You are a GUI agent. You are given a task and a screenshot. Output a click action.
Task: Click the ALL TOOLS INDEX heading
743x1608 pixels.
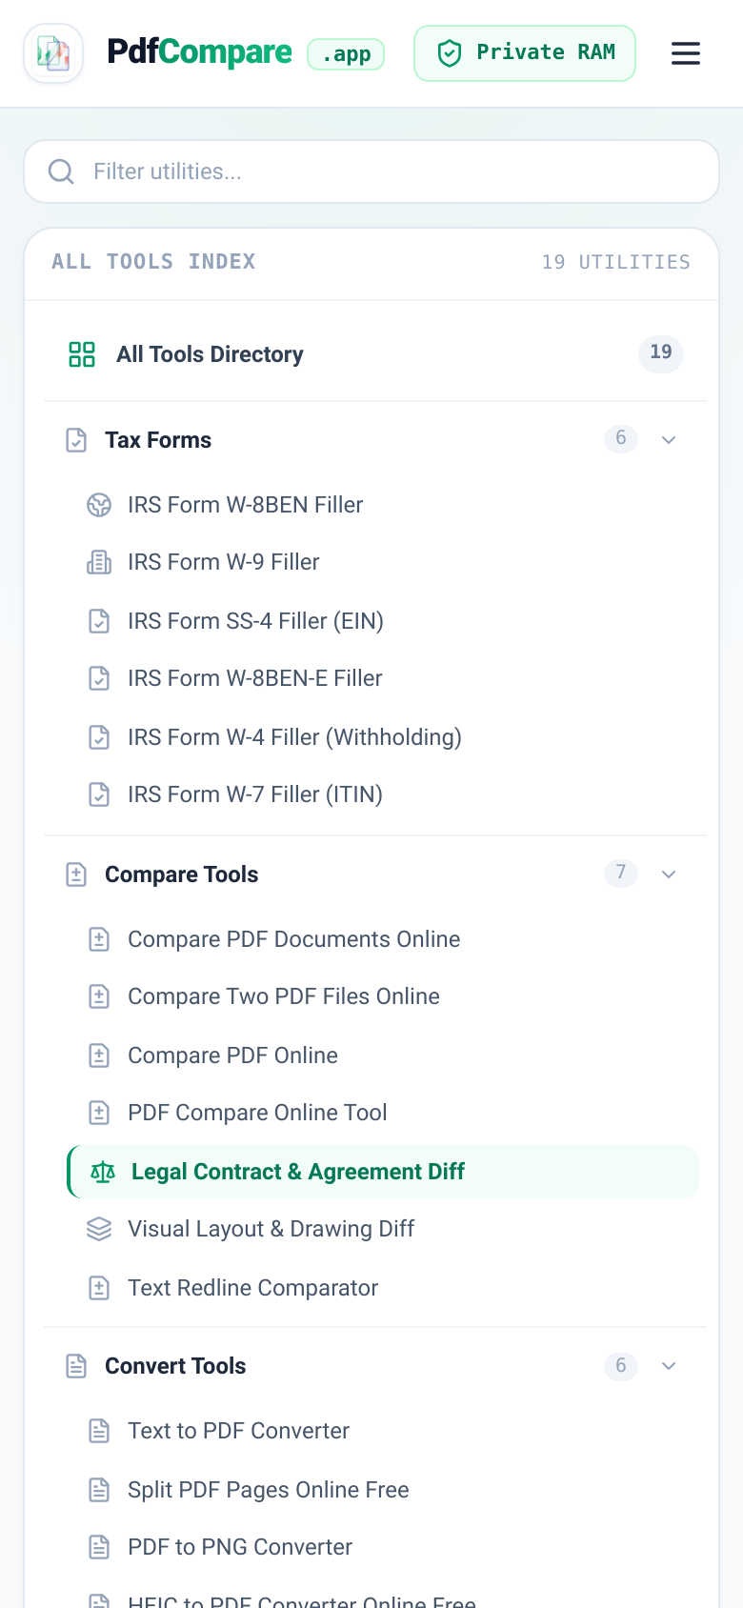point(153,262)
